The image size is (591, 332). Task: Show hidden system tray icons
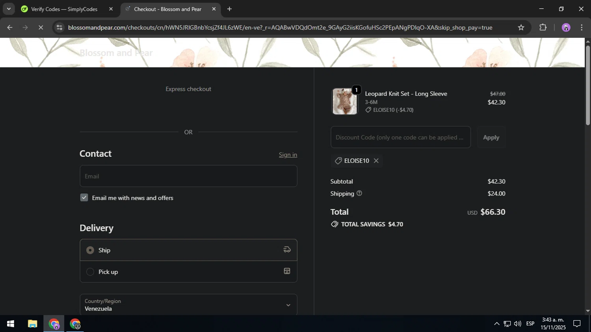(x=496, y=324)
